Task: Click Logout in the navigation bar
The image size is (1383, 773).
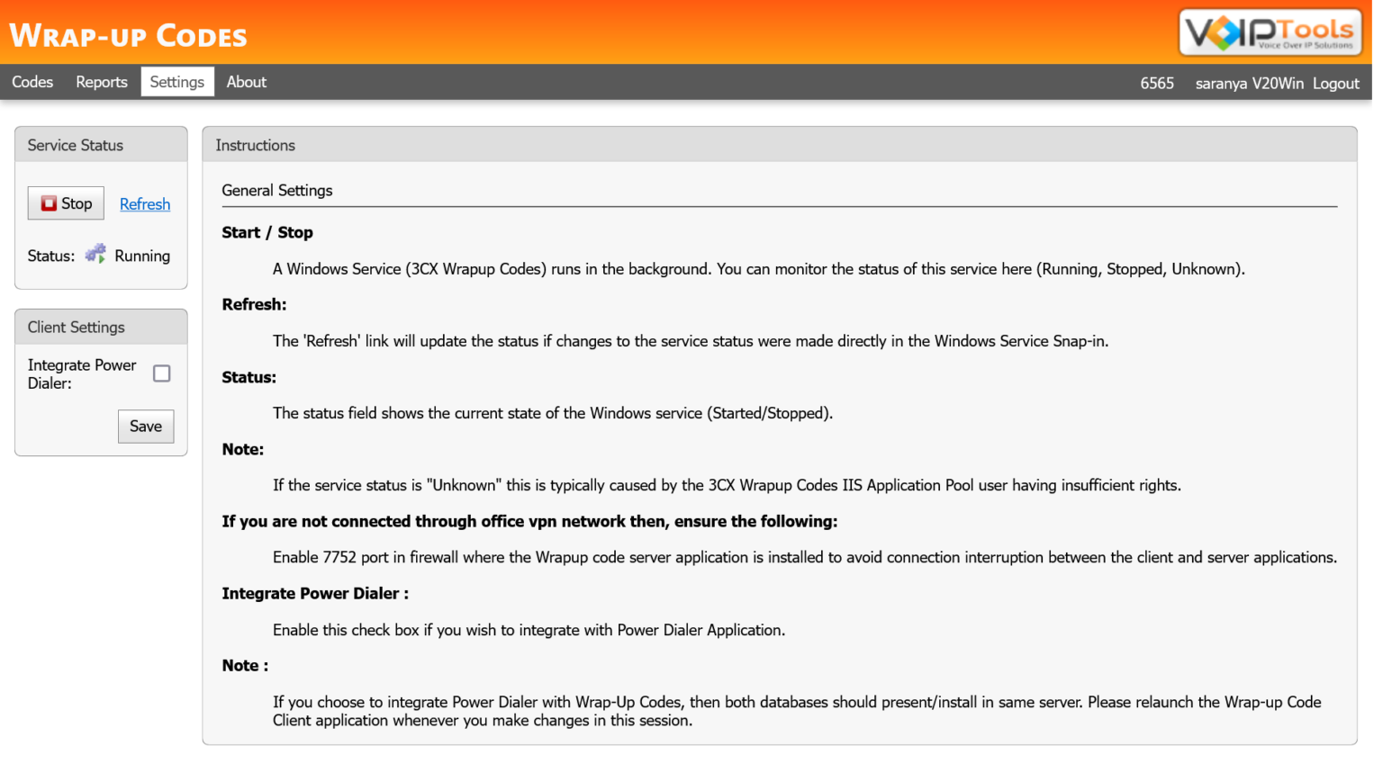Action: point(1335,83)
